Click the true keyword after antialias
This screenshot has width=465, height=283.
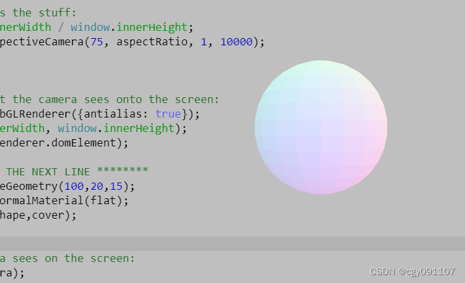click(168, 114)
